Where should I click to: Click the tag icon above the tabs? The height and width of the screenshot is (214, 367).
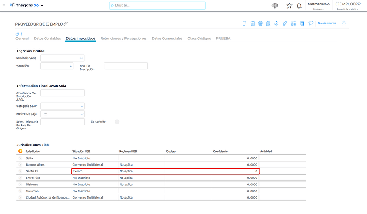[18, 34]
